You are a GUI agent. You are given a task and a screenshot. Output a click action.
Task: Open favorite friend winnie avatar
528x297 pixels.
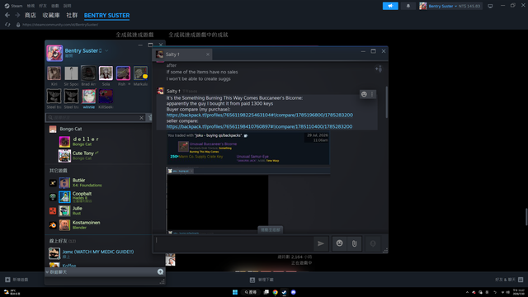[x=88, y=97]
